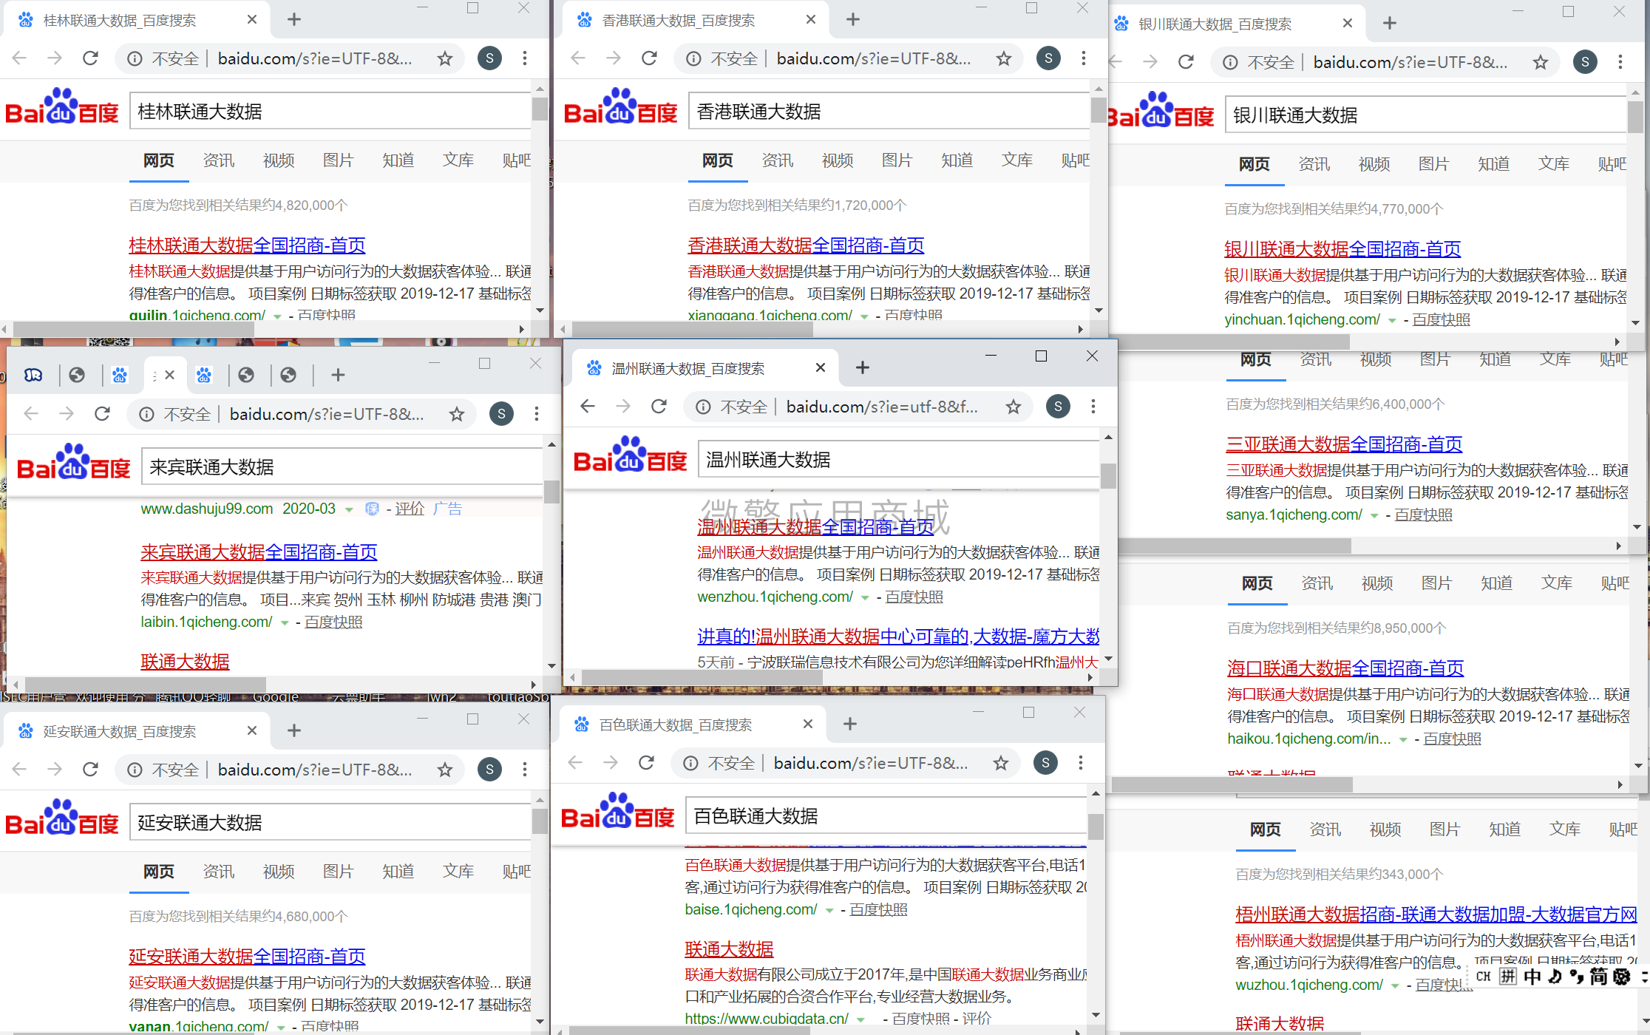Switch to 视频 tab in 香港联通大数据 window
This screenshot has width=1650, height=1035.
click(838, 160)
